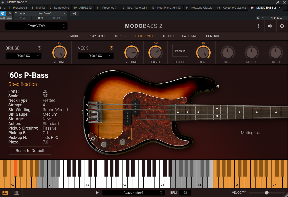Image resolution: width=288 pixels, height=197 pixels.
Task: Click Reset to Default button
Action: tap(30, 151)
